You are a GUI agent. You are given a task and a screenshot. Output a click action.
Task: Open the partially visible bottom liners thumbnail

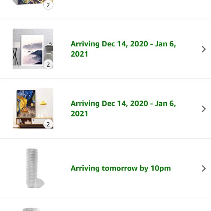[x=31, y=210]
